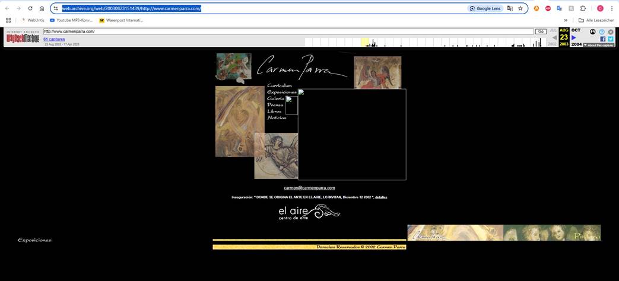
Task: Open the pink profile avatar
Action: click(600, 8)
